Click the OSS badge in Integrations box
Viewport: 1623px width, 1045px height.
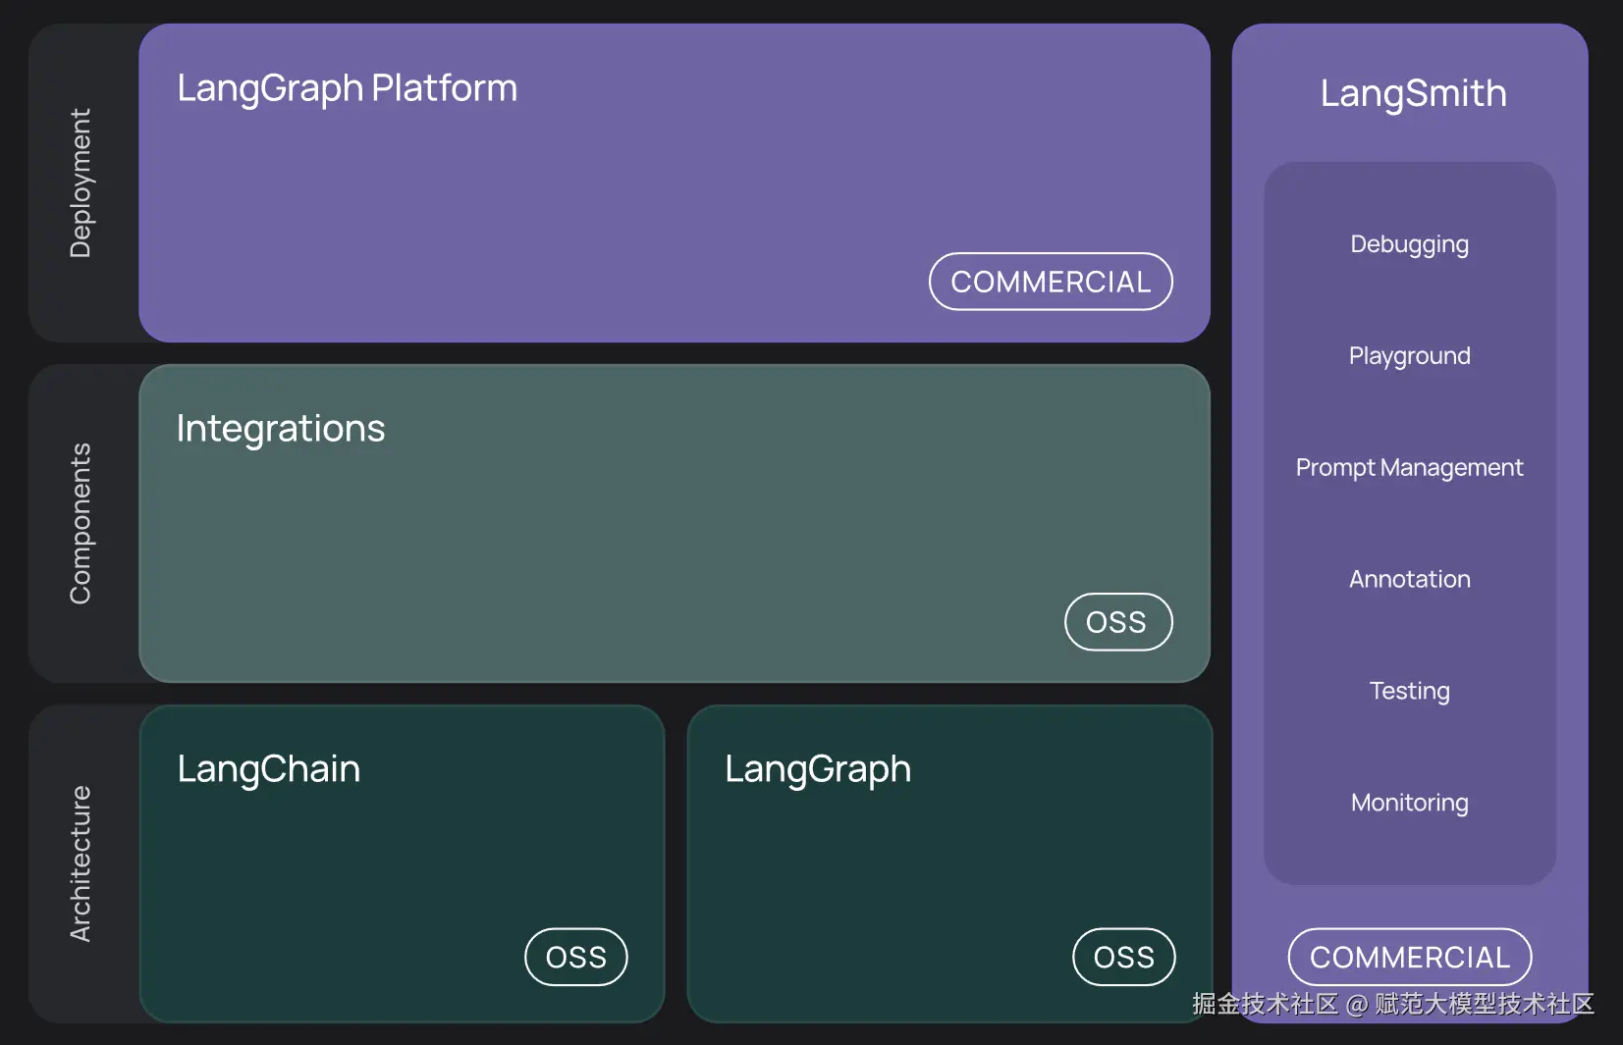click(1117, 622)
